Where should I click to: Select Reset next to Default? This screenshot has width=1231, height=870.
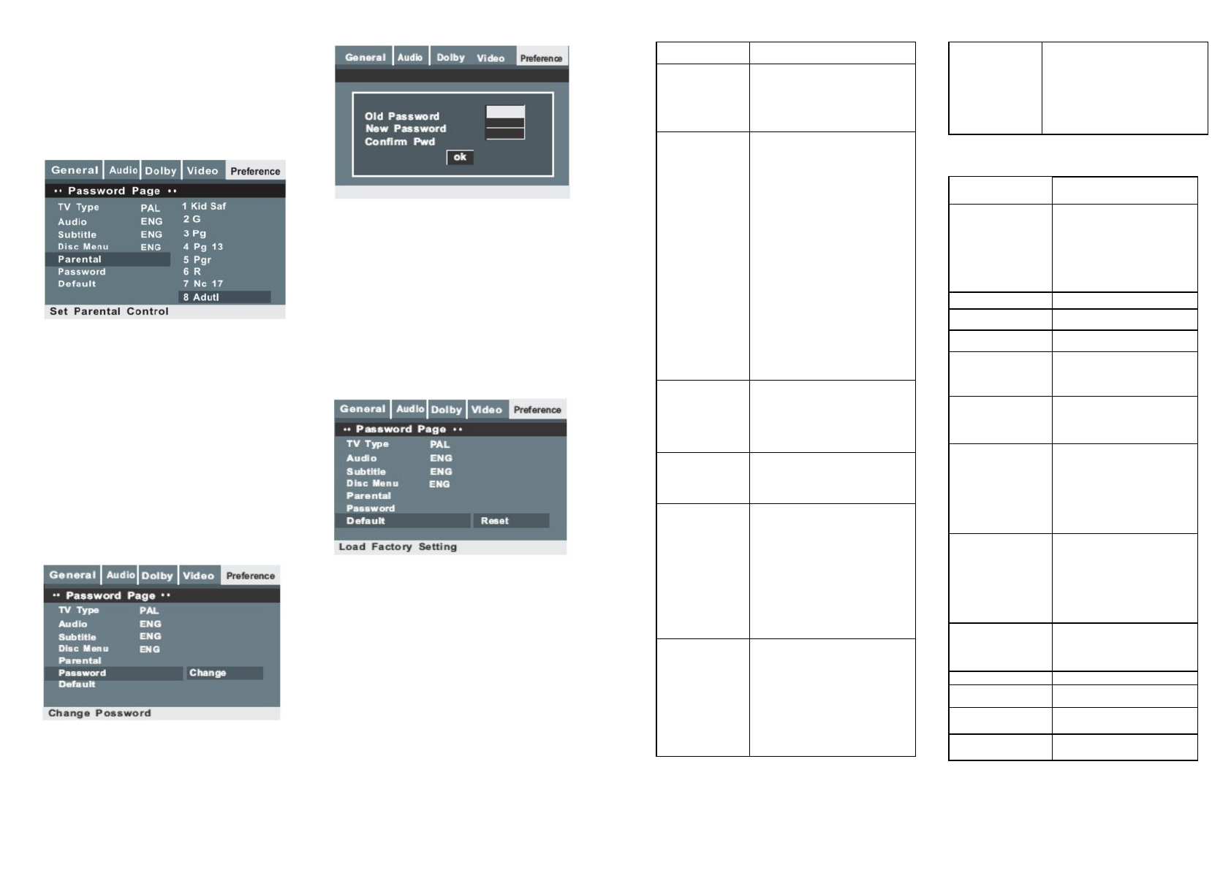tap(510, 521)
